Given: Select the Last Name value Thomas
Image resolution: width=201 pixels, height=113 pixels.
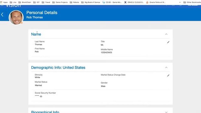Looking at the screenshot, I should 38,45.
